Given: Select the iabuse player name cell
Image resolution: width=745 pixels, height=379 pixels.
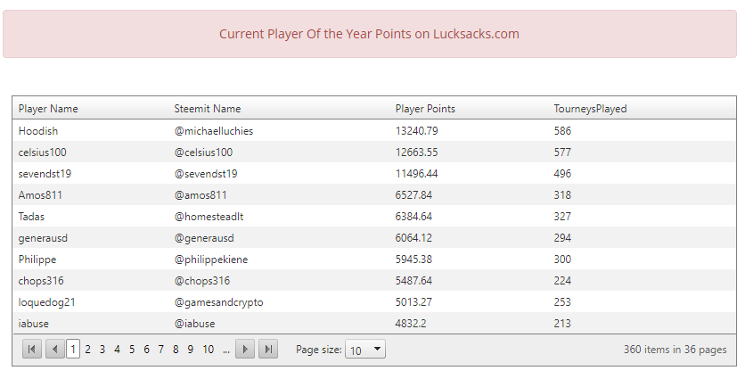Looking at the screenshot, I should 33,324.
